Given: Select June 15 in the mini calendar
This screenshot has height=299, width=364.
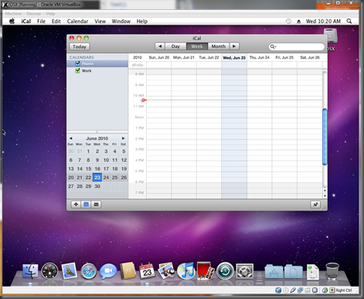Looking at the screenshot, I should coord(88,169).
